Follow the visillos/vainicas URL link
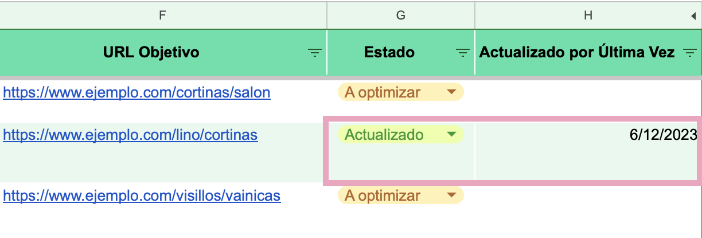This screenshot has width=702, height=238. click(142, 196)
